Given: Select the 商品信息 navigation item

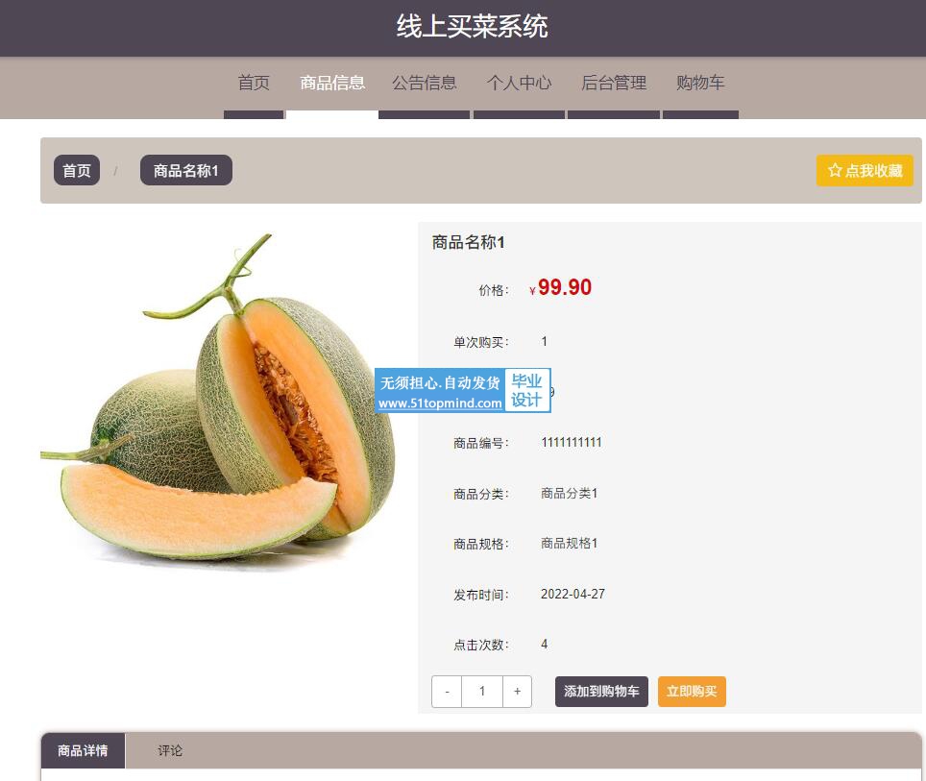Looking at the screenshot, I should coord(332,83).
